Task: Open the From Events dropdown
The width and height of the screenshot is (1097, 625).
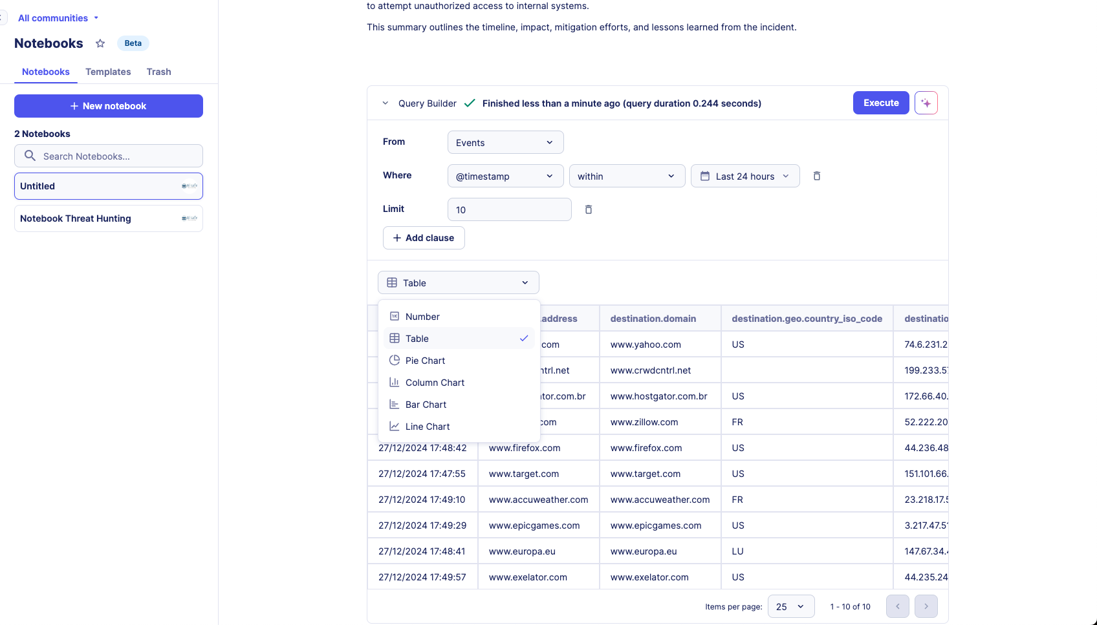Action: pos(505,142)
